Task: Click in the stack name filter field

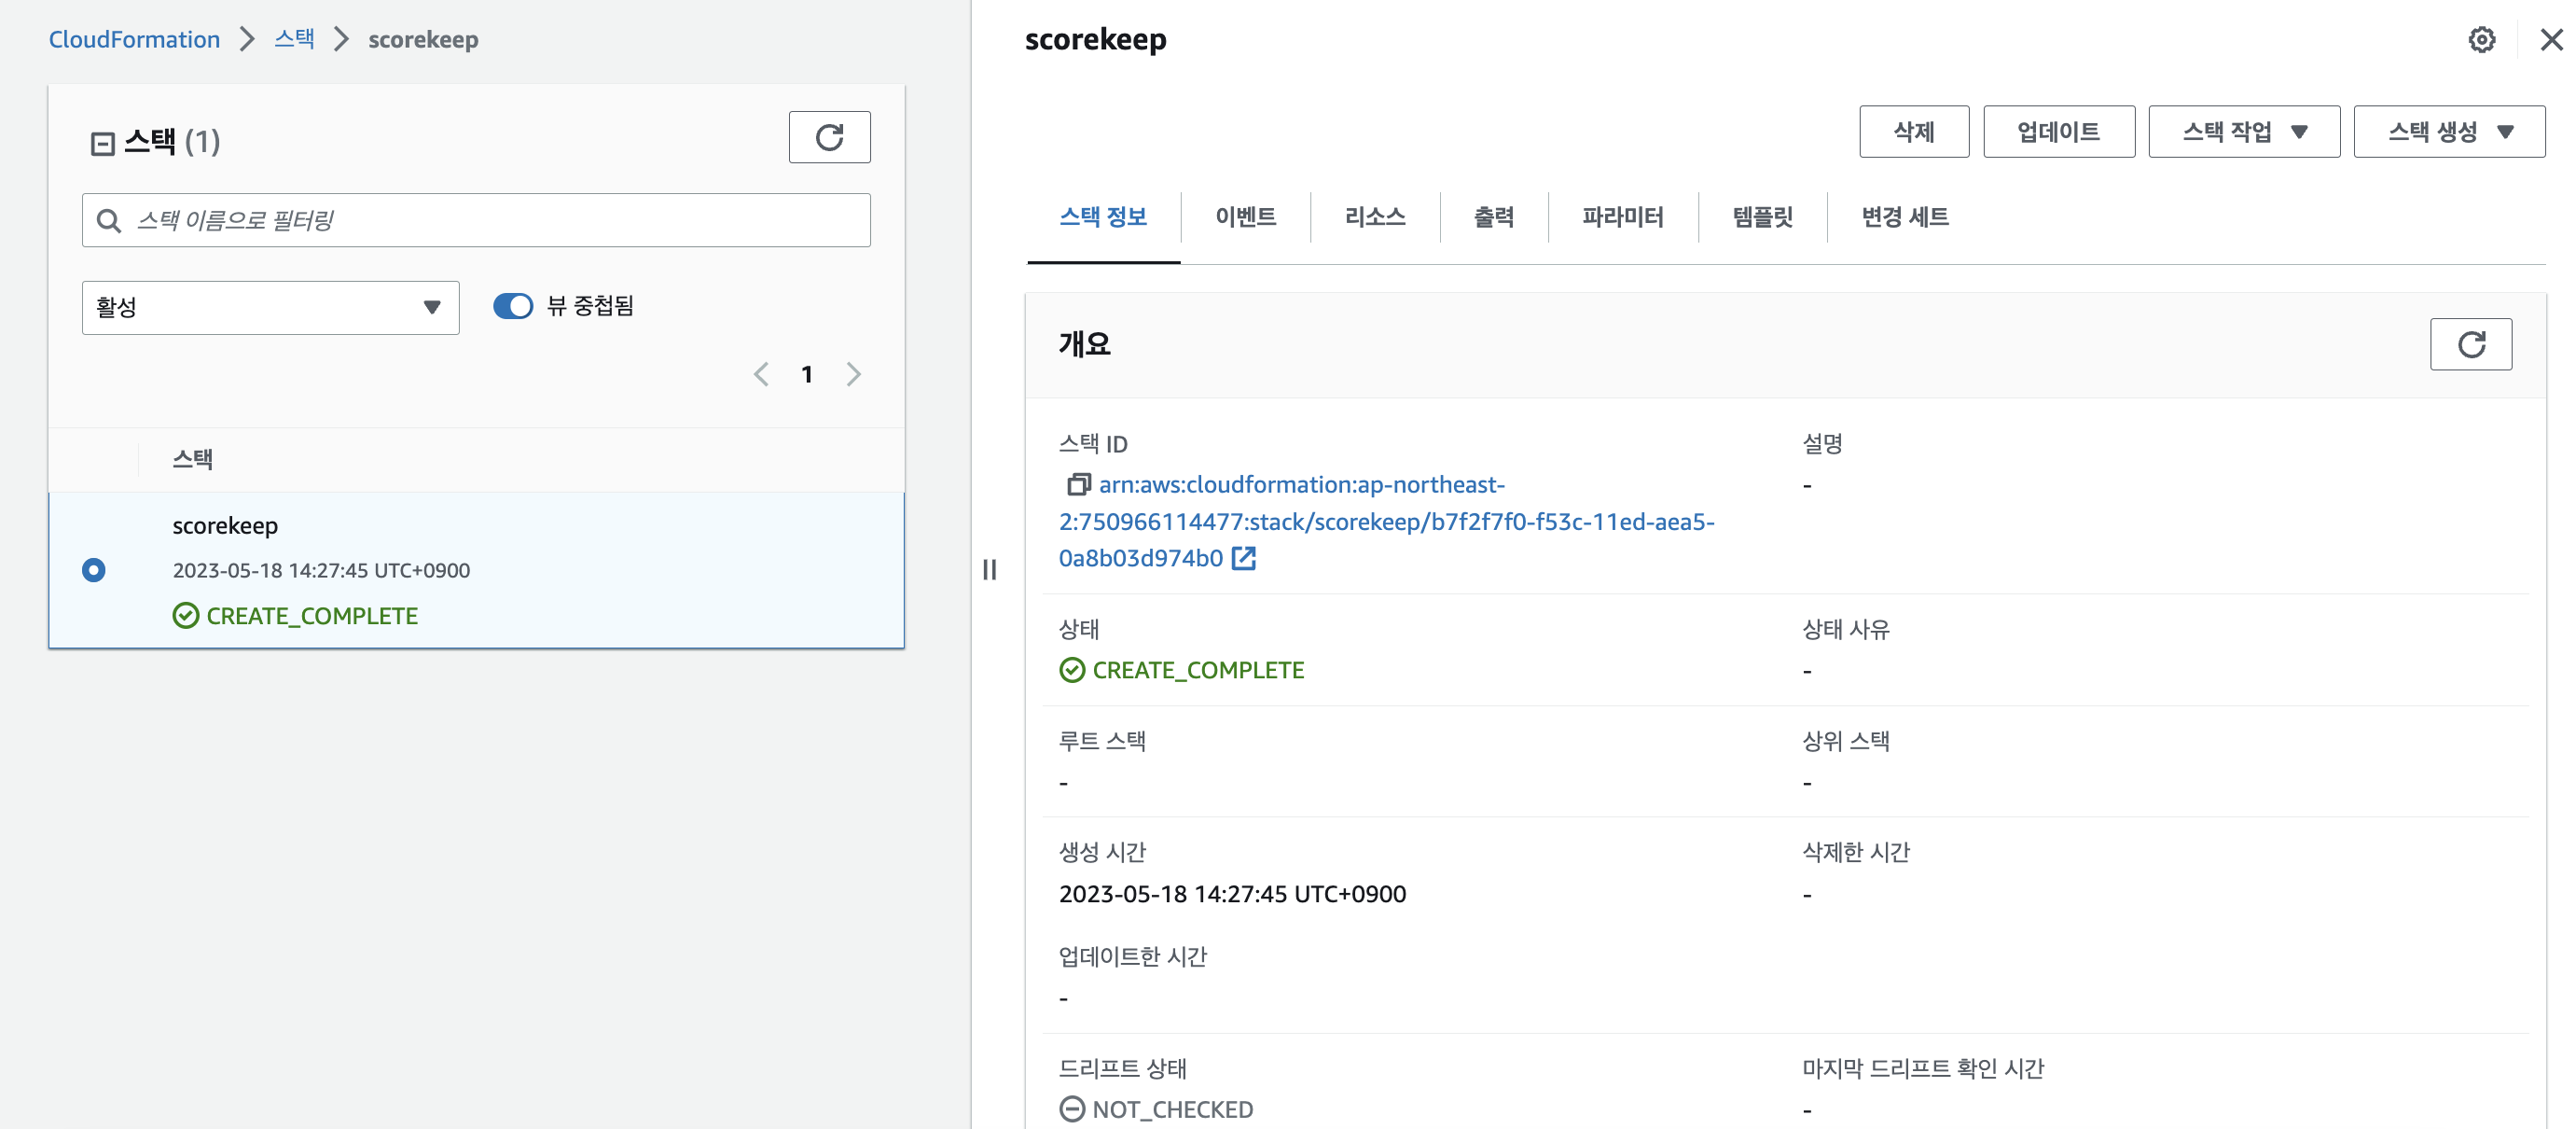Action: (476, 220)
